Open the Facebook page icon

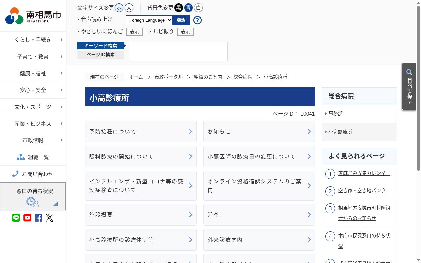[x=38, y=218]
